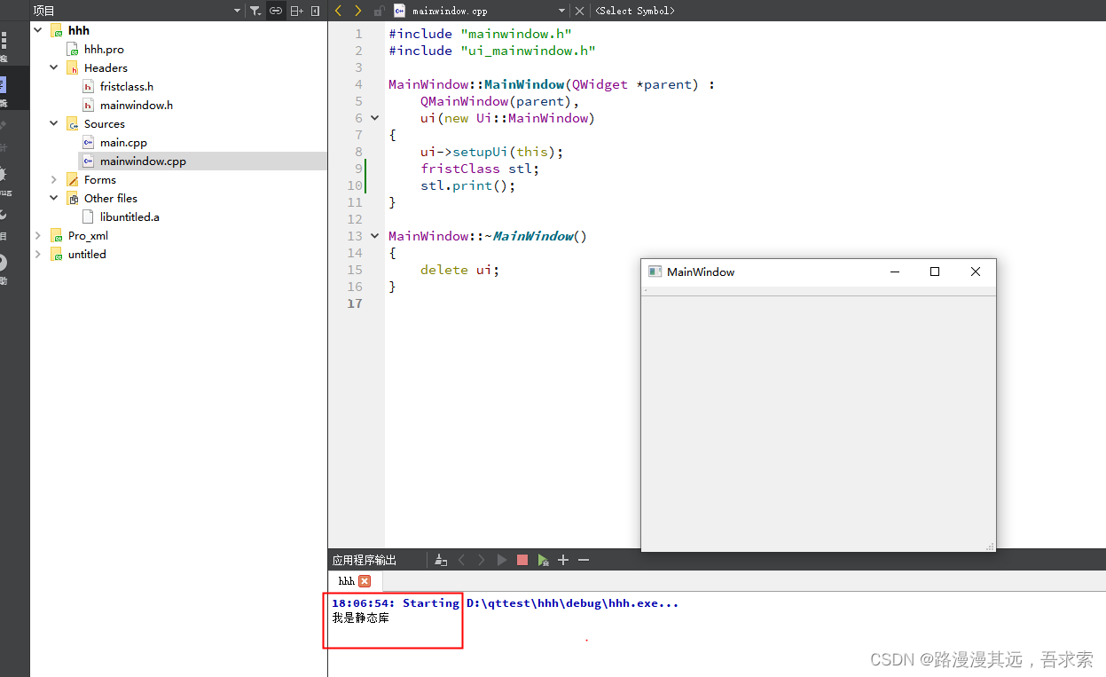Image resolution: width=1106 pixels, height=677 pixels.
Task: Expand the untitled project
Action: (38, 254)
